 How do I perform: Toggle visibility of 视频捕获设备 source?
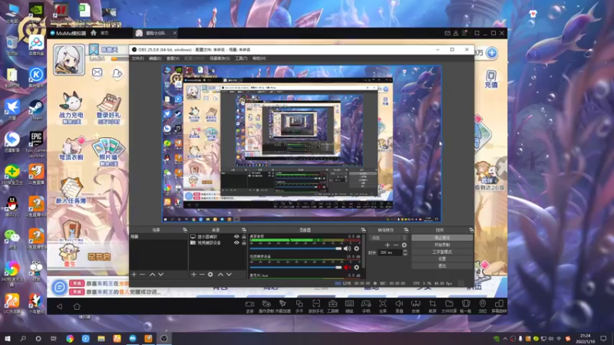[236, 242]
